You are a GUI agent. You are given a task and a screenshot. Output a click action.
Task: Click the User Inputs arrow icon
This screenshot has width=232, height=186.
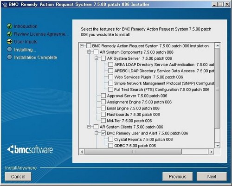click(10, 42)
